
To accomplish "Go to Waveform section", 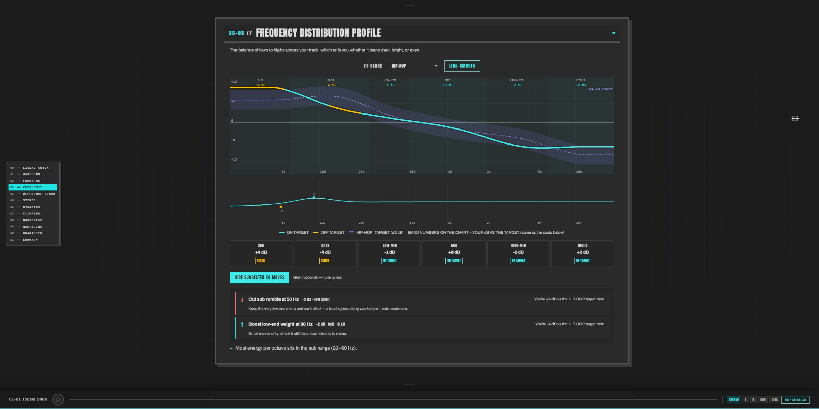I will pos(33,174).
